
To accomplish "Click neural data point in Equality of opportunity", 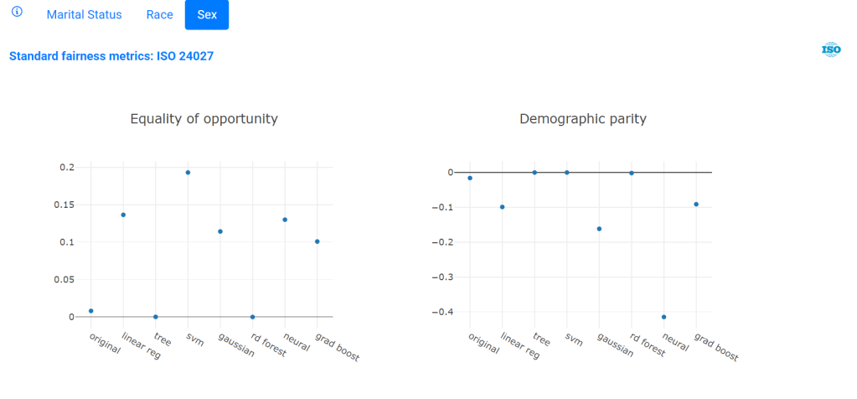I will (285, 220).
